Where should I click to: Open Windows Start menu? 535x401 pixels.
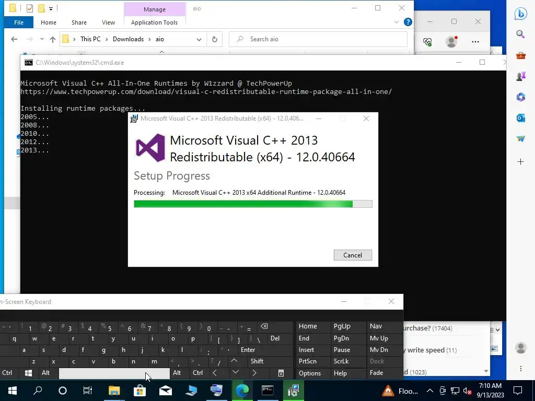tap(13, 391)
